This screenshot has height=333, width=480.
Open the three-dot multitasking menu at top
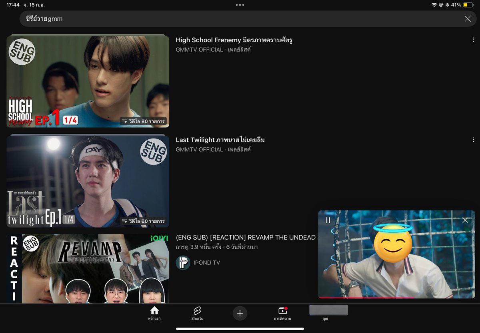[x=240, y=5]
